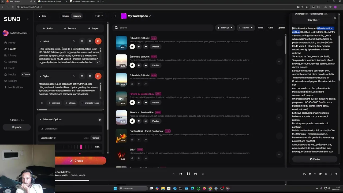Image resolution: width=343 pixels, height=193 pixels.
Task: Clear lyrics with trash icon
Action: click(x=90, y=41)
